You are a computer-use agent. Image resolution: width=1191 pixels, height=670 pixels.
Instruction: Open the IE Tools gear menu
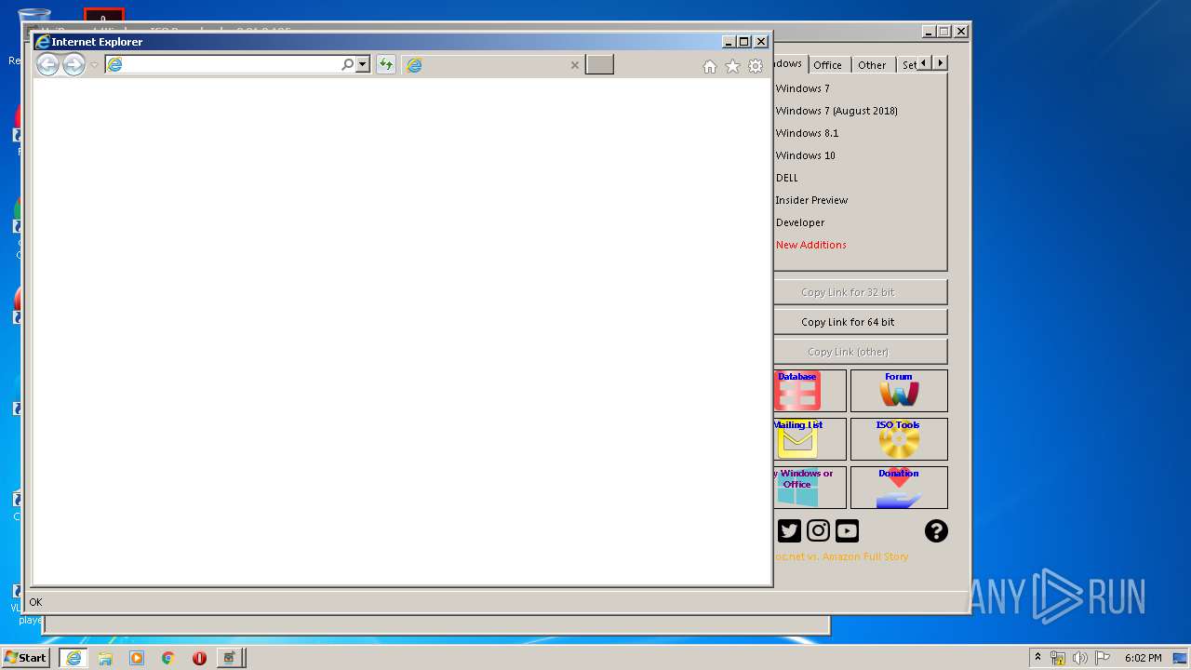coord(756,66)
